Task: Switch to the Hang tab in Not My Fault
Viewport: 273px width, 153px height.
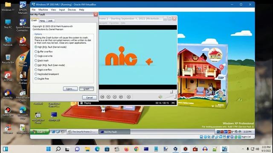Action: pyautogui.click(x=42, y=21)
